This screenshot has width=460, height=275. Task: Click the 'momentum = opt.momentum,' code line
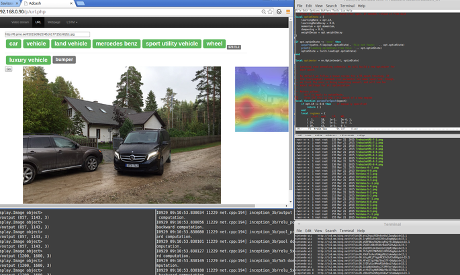point(318,26)
